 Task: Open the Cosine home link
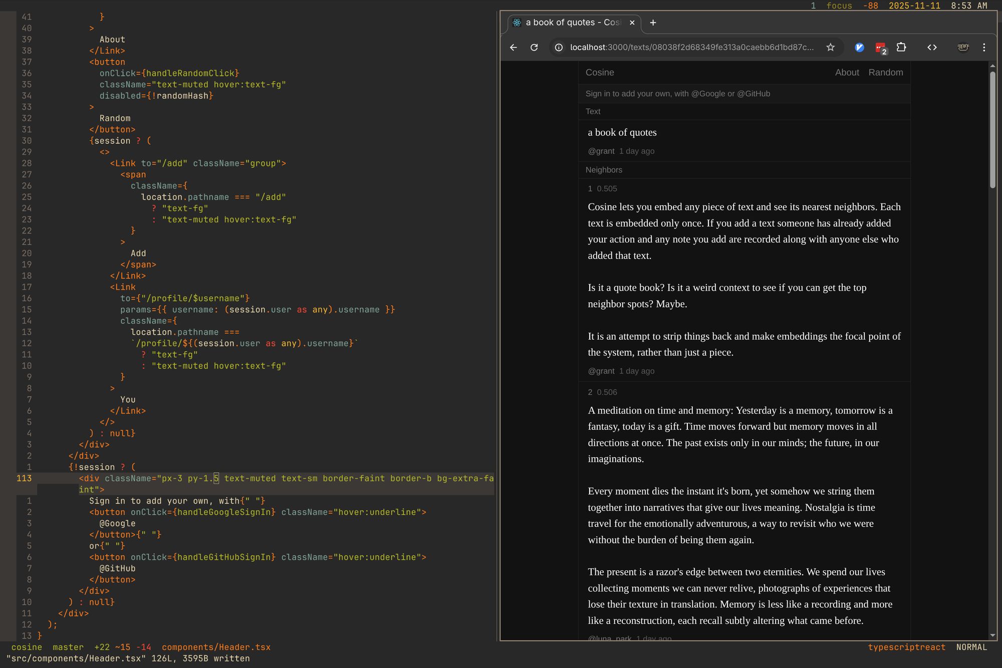(x=600, y=73)
